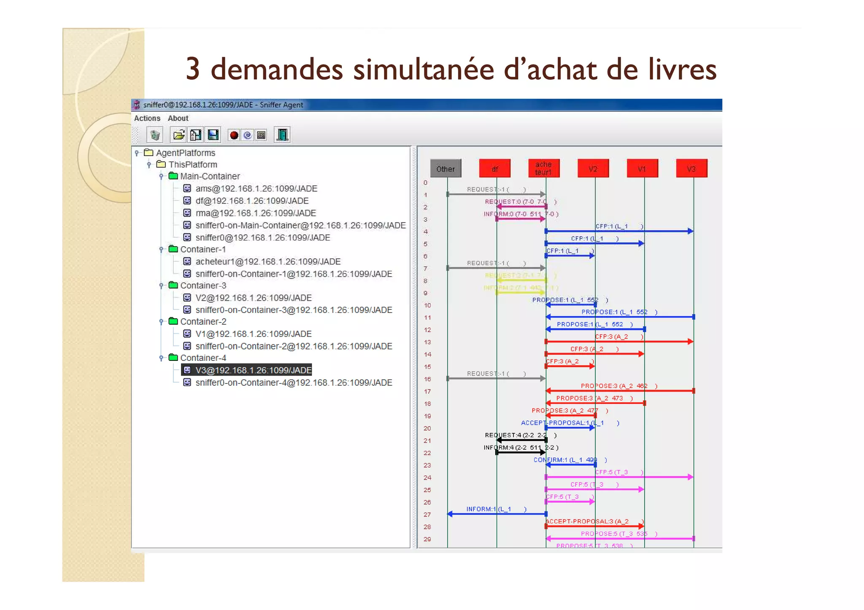This screenshot has height=610, width=864.
Task: Click the toolbar drag handle grip
Action: click(135, 135)
